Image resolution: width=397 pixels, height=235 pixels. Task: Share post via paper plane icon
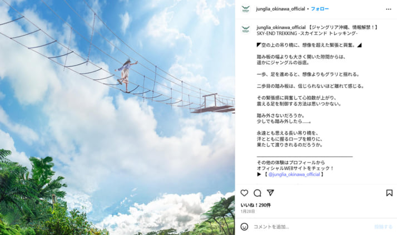coord(270,193)
